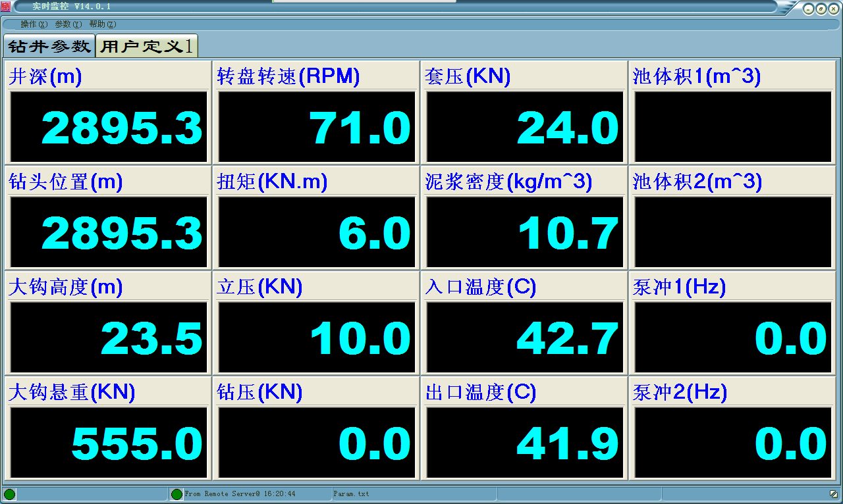Click the 24.0 casing pressure value
Screen dimensions: 843x504
coord(568,128)
